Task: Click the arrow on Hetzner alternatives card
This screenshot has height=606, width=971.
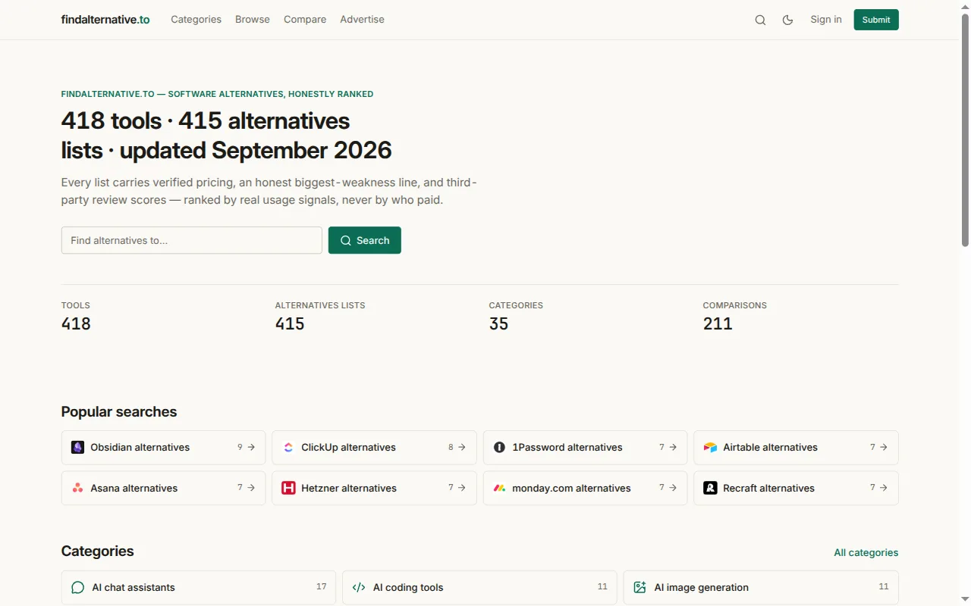Action: [462, 488]
